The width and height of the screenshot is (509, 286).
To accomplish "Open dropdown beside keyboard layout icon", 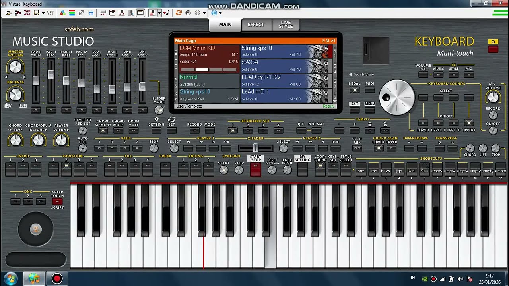I will click(x=159, y=13).
